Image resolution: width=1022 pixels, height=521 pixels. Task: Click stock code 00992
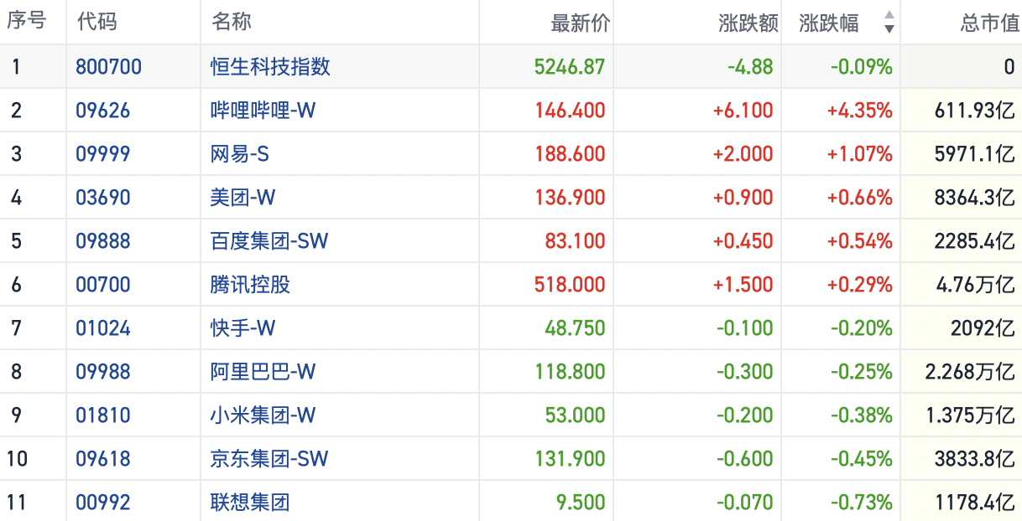point(103,503)
